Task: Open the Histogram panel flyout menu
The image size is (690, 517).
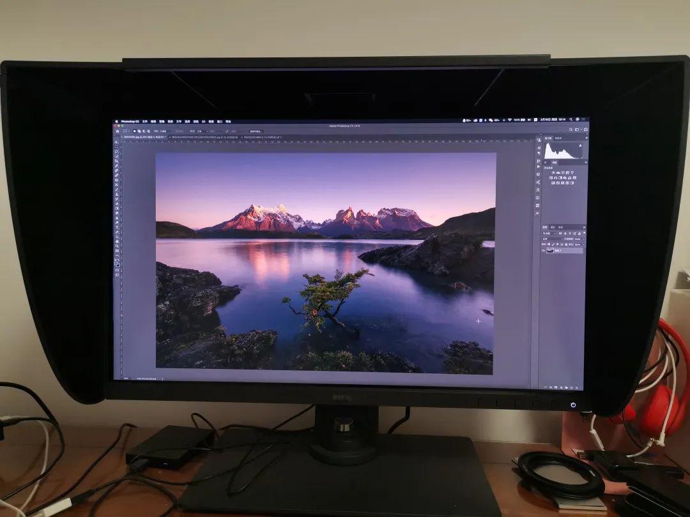Action: [586, 138]
